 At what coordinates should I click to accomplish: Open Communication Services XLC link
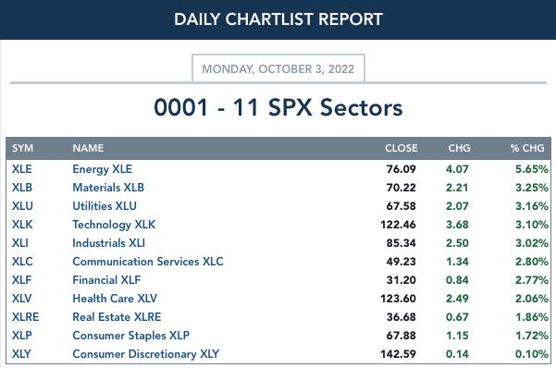[148, 262]
